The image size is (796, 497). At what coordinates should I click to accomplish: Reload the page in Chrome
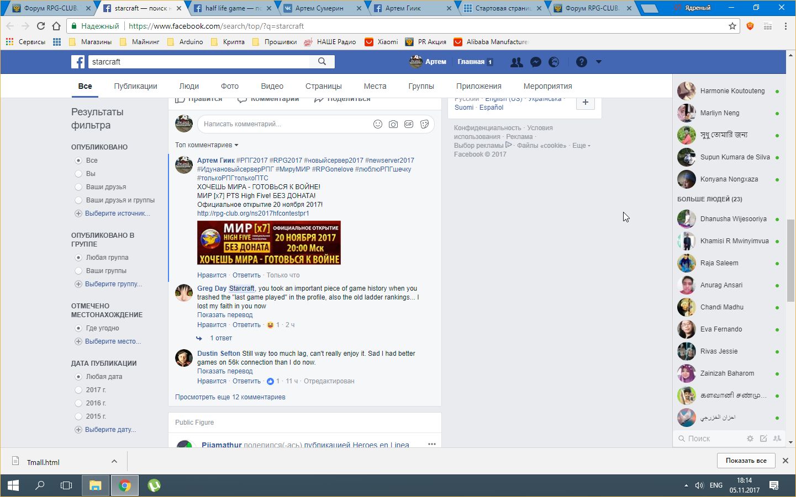coord(41,26)
